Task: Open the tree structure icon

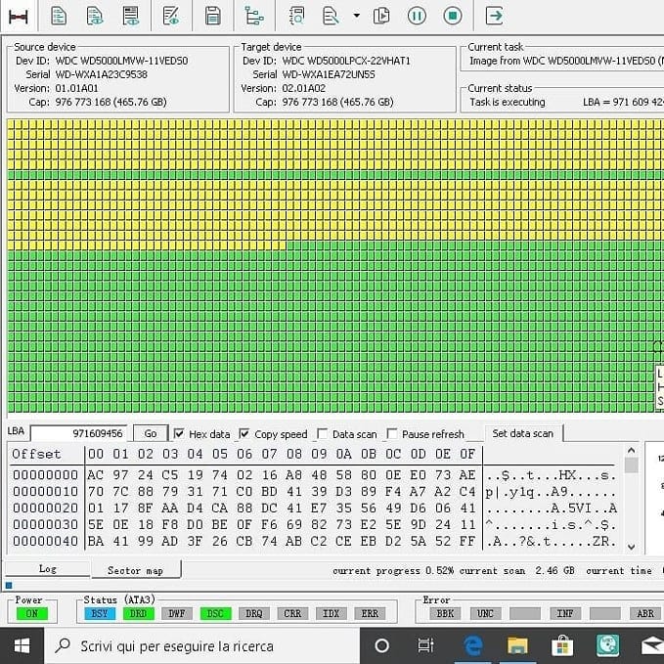Action: (x=254, y=16)
